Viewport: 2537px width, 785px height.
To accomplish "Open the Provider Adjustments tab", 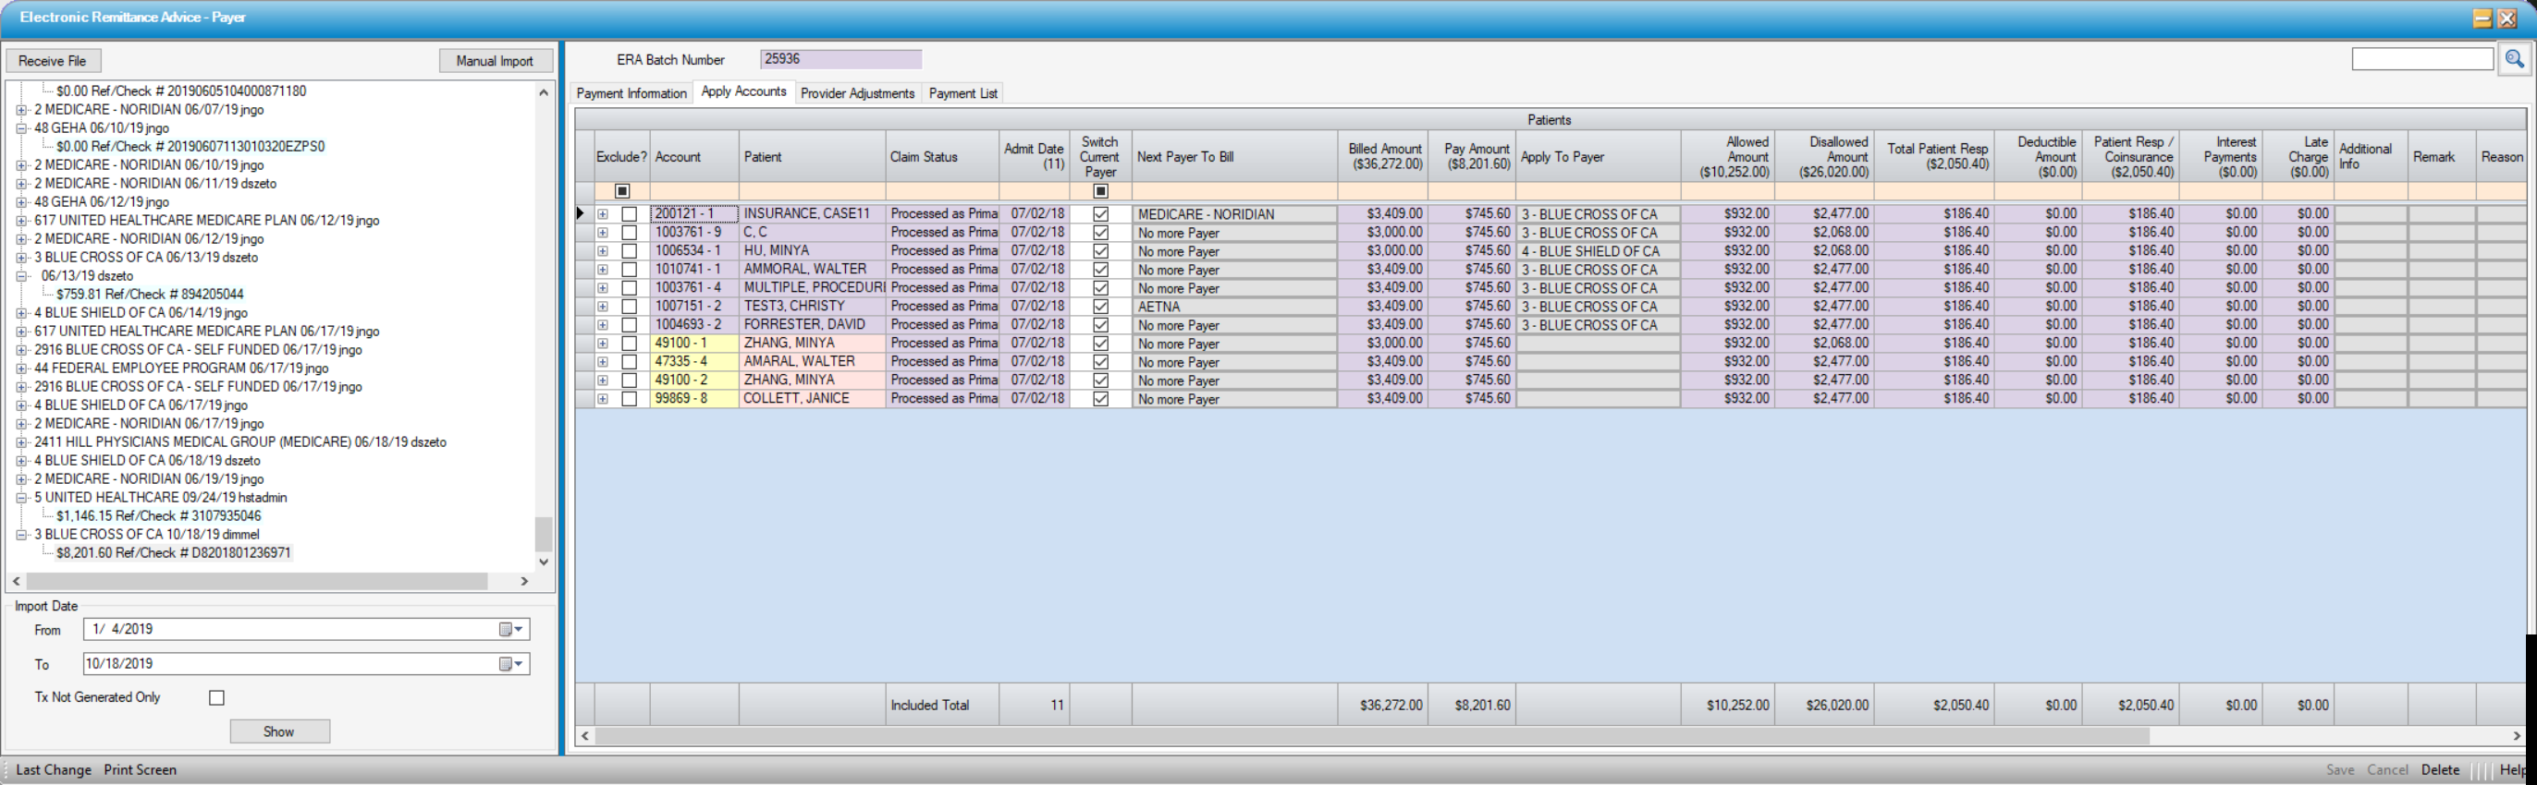I will [857, 93].
